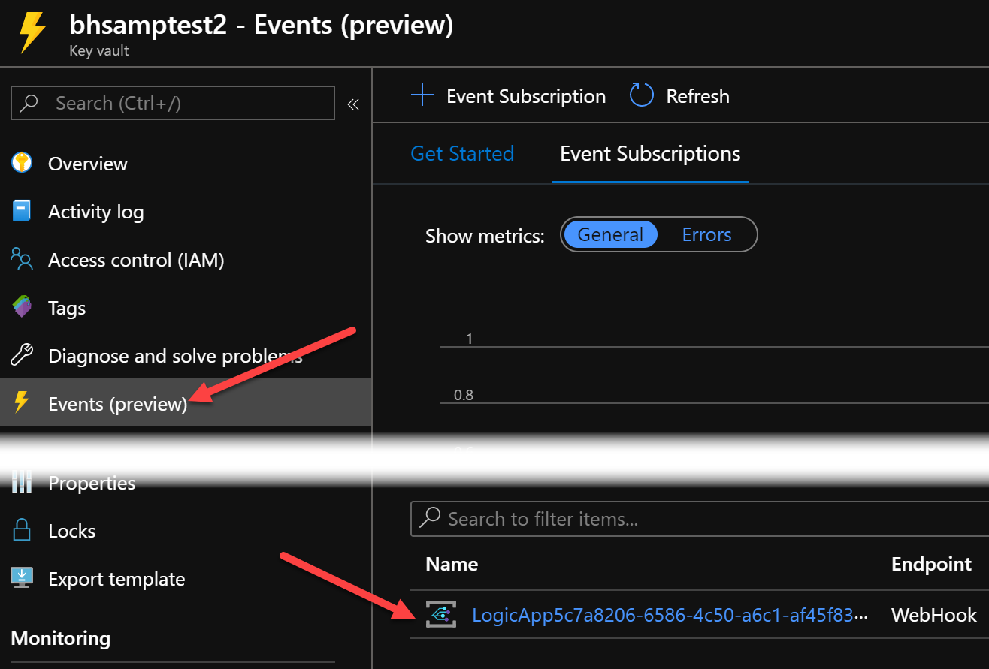Open Export template
Image resolution: width=989 pixels, height=669 pixels.
click(x=116, y=579)
